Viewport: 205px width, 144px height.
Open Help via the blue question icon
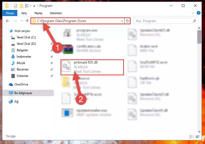pyautogui.click(x=198, y=13)
